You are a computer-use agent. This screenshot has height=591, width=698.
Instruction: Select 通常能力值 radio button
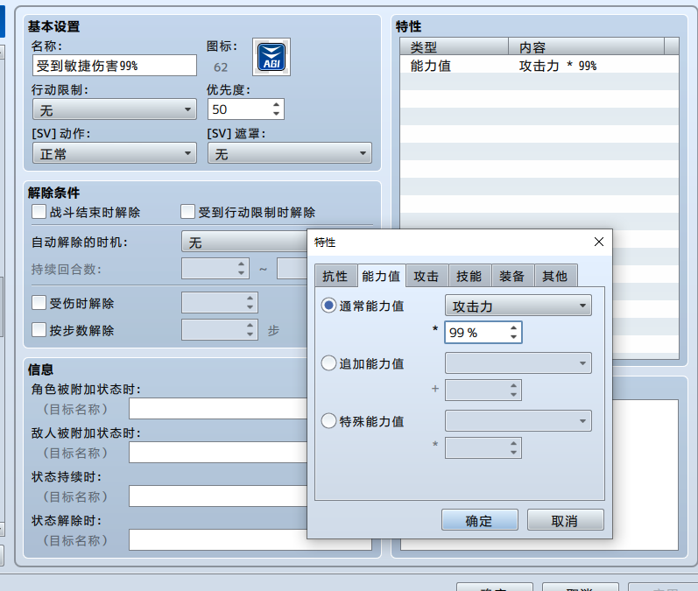click(328, 306)
